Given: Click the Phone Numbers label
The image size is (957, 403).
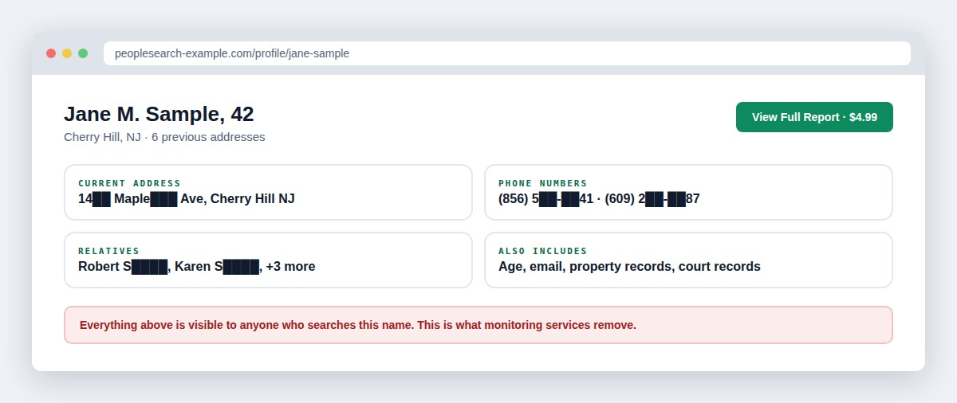Looking at the screenshot, I should pos(542,183).
